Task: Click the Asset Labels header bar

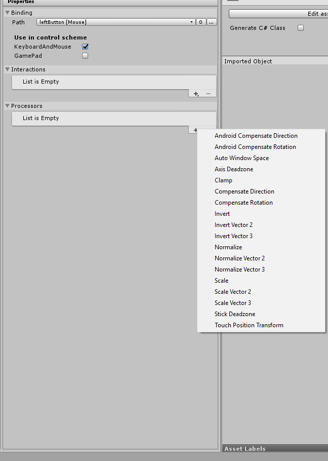Action: pyautogui.click(x=275, y=449)
